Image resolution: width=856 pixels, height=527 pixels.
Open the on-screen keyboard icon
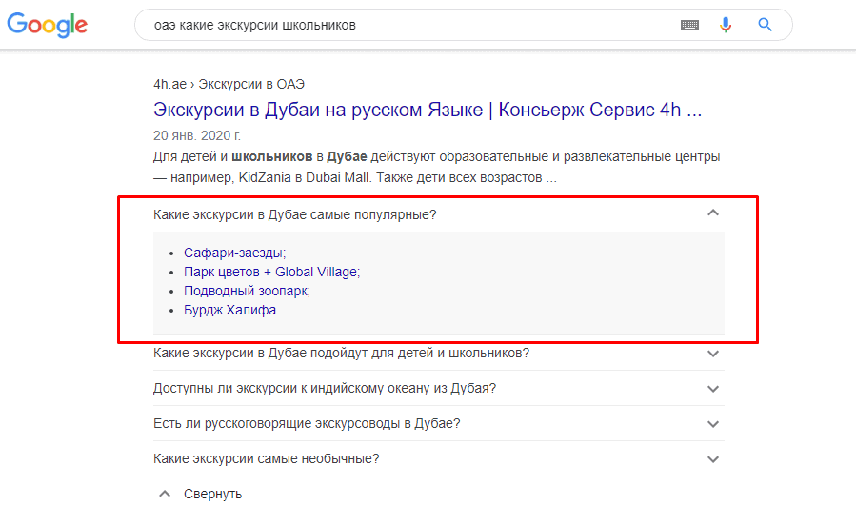[x=689, y=25]
